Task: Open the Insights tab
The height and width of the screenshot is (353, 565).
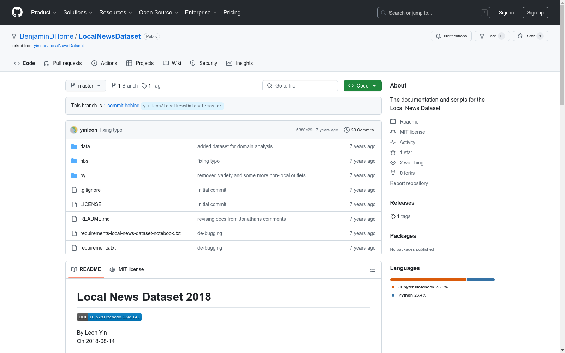Action: 240,63
